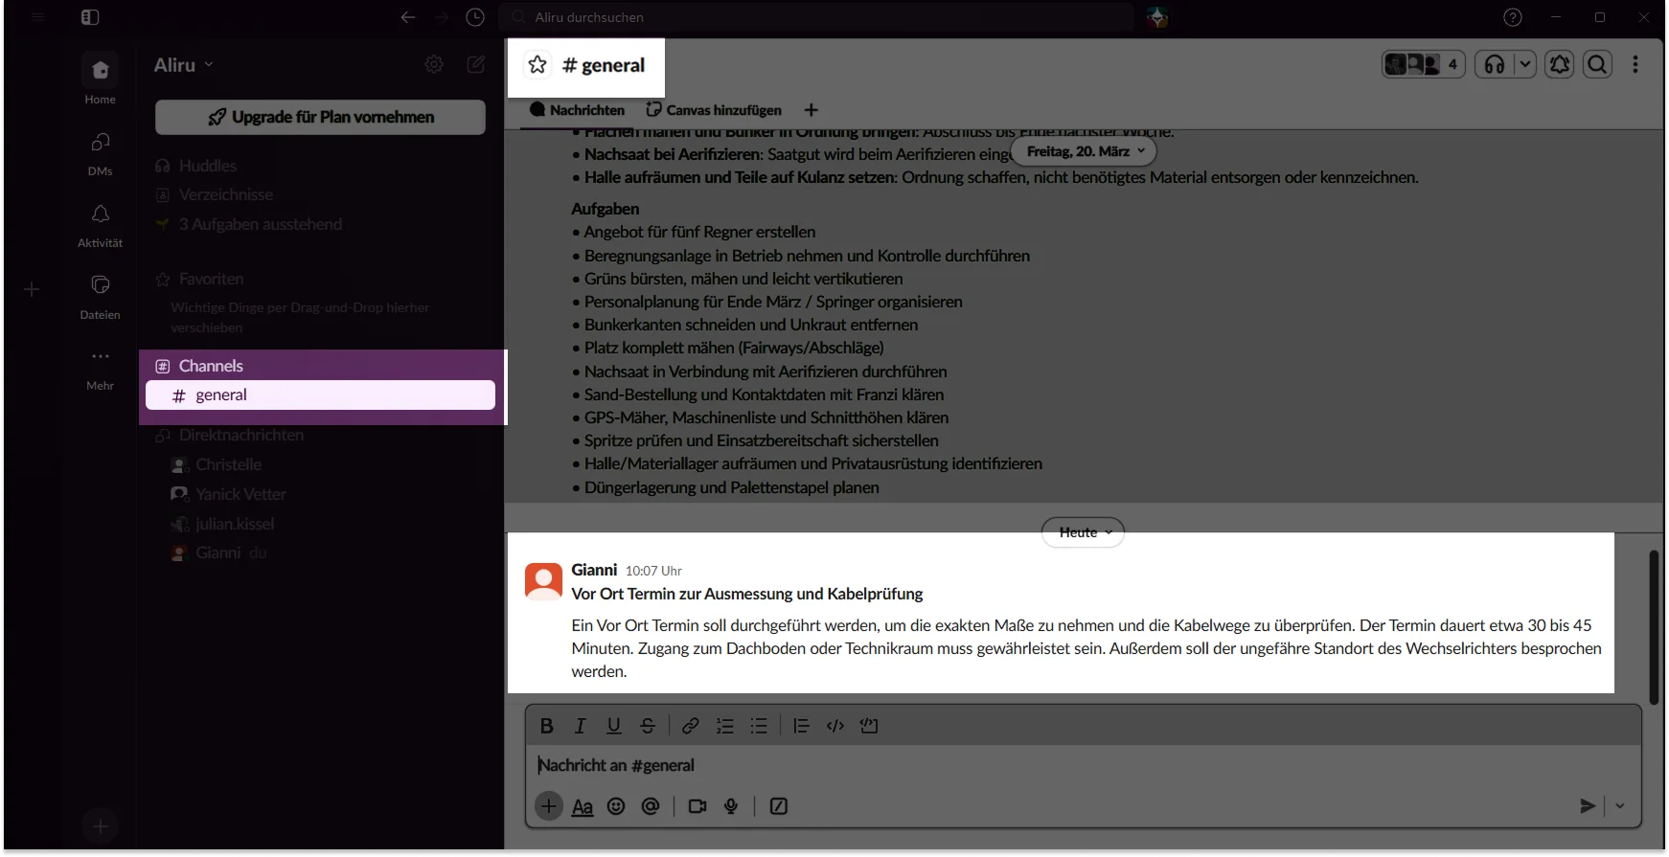Start a huddle with headphones icon
Viewport: 1669px width, 857px height.
pos(1495,64)
